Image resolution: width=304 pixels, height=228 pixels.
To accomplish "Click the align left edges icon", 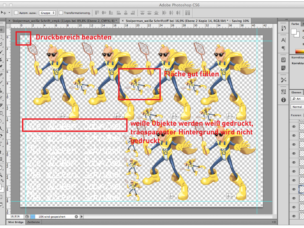I will point(119,13).
